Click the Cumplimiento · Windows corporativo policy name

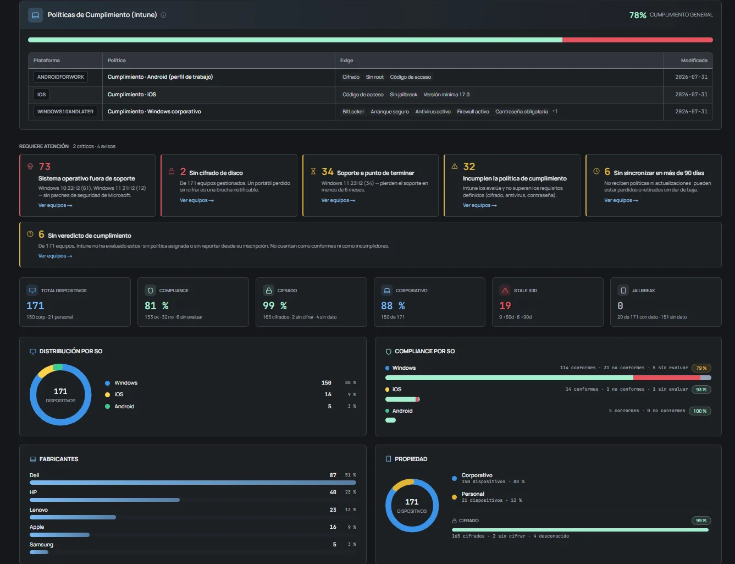point(154,112)
